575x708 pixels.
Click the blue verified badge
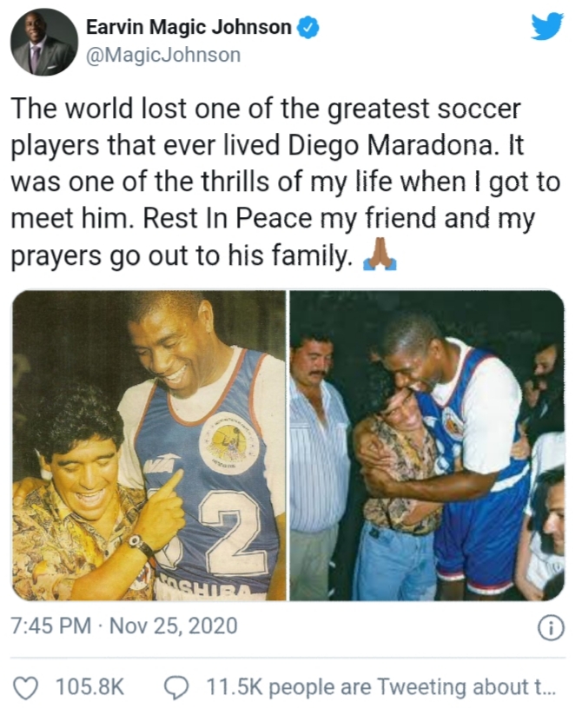[307, 28]
